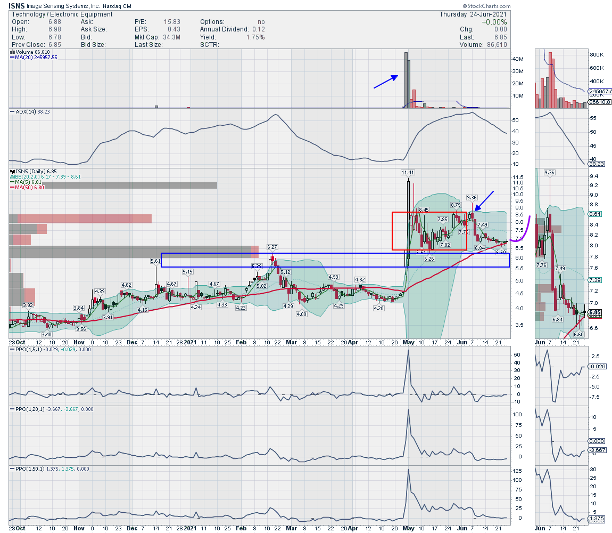Select the Last label in the quote header
The height and width of the screenshot is (533, 612).
pos(467,37)
